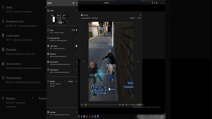Click the Лучшие моменты icon
The image size is (212, 119).
(48, 62)
